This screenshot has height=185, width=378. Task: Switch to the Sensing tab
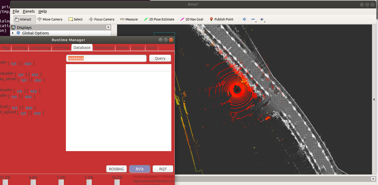(x=20, y=48)
